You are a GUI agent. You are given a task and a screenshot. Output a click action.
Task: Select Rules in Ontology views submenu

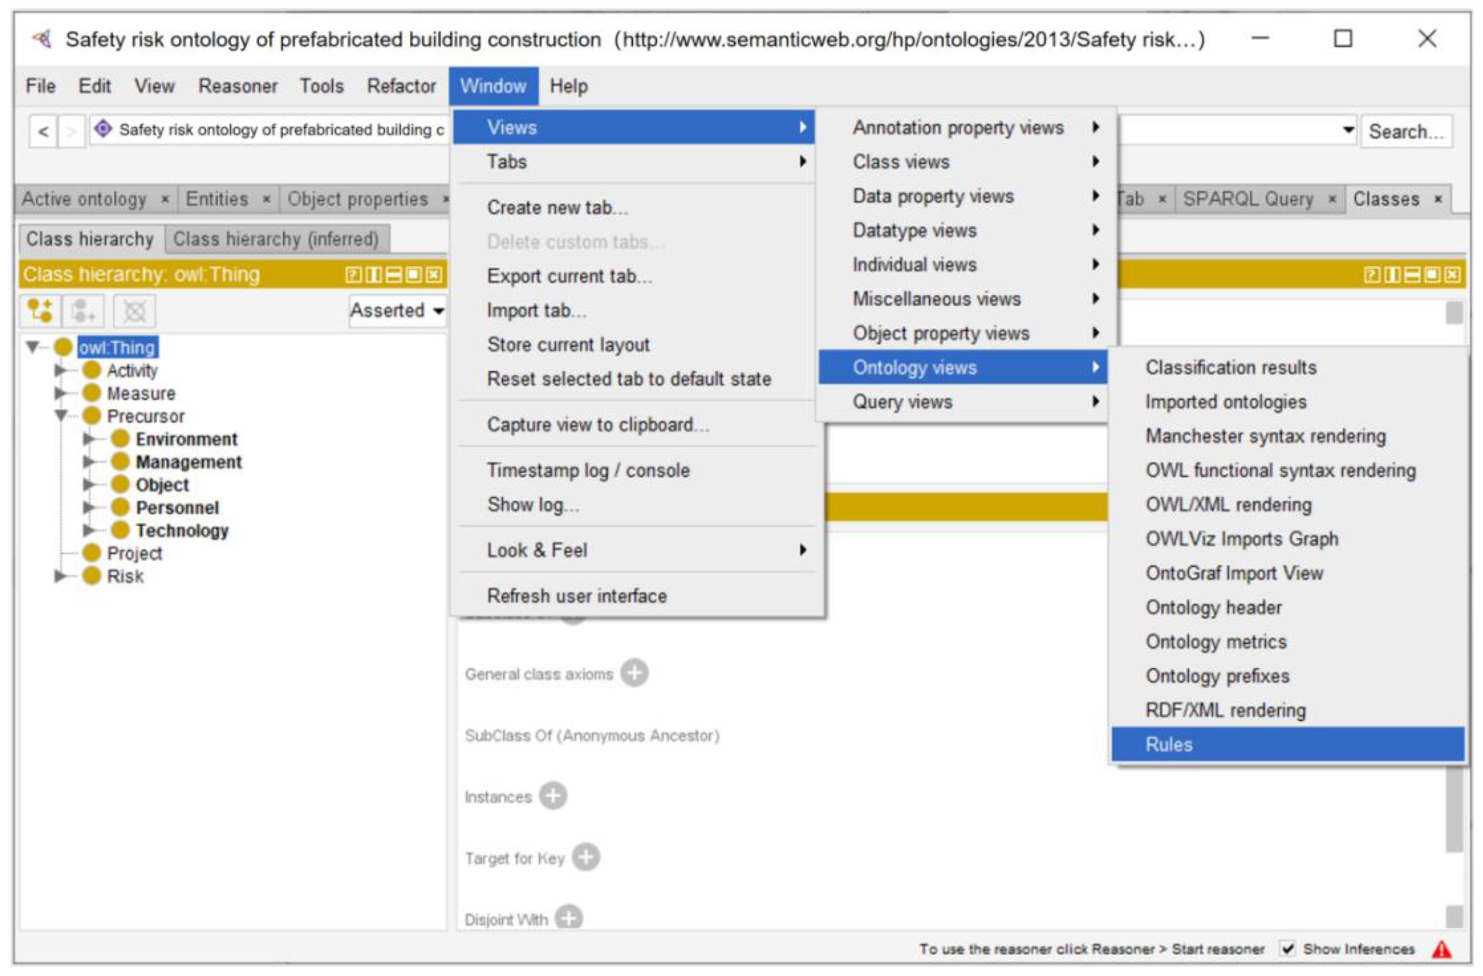coord(1169,744)
